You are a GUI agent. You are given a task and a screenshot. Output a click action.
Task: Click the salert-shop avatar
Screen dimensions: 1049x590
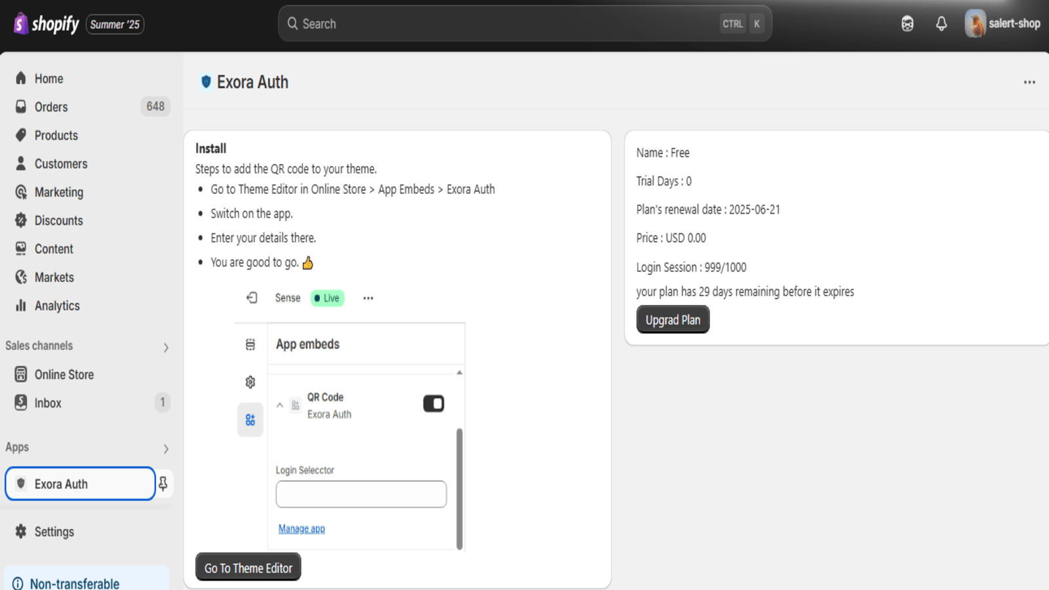coord(975,24)
